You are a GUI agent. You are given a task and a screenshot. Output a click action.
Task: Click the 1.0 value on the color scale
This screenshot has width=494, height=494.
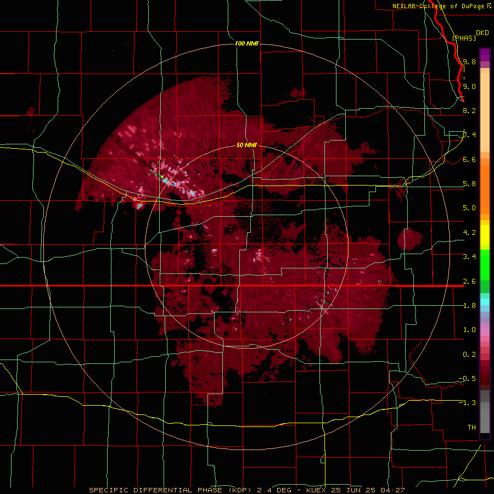click(x=469, y=330)
